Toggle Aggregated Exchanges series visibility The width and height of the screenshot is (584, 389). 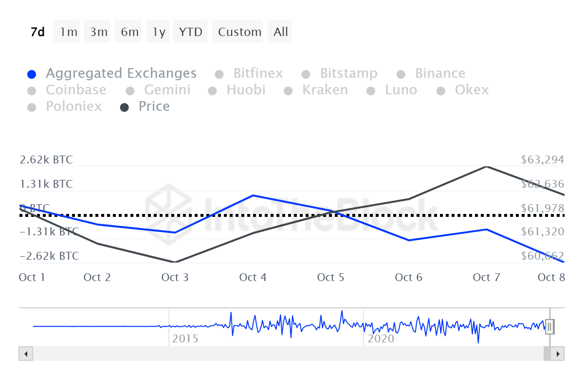coord(112,73)
